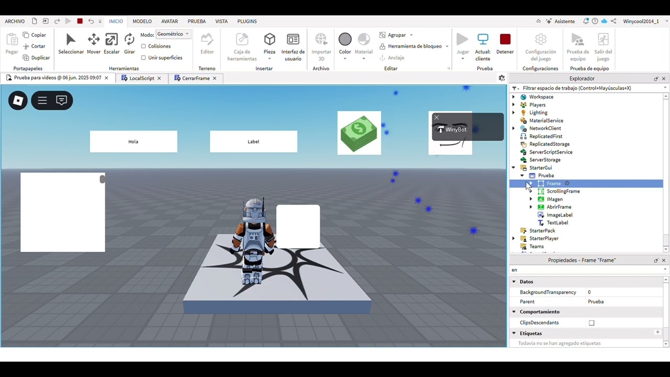This screenshot has width=670, height=377.
Task: Click the Explorer filter search field
Action: point(589,88)
